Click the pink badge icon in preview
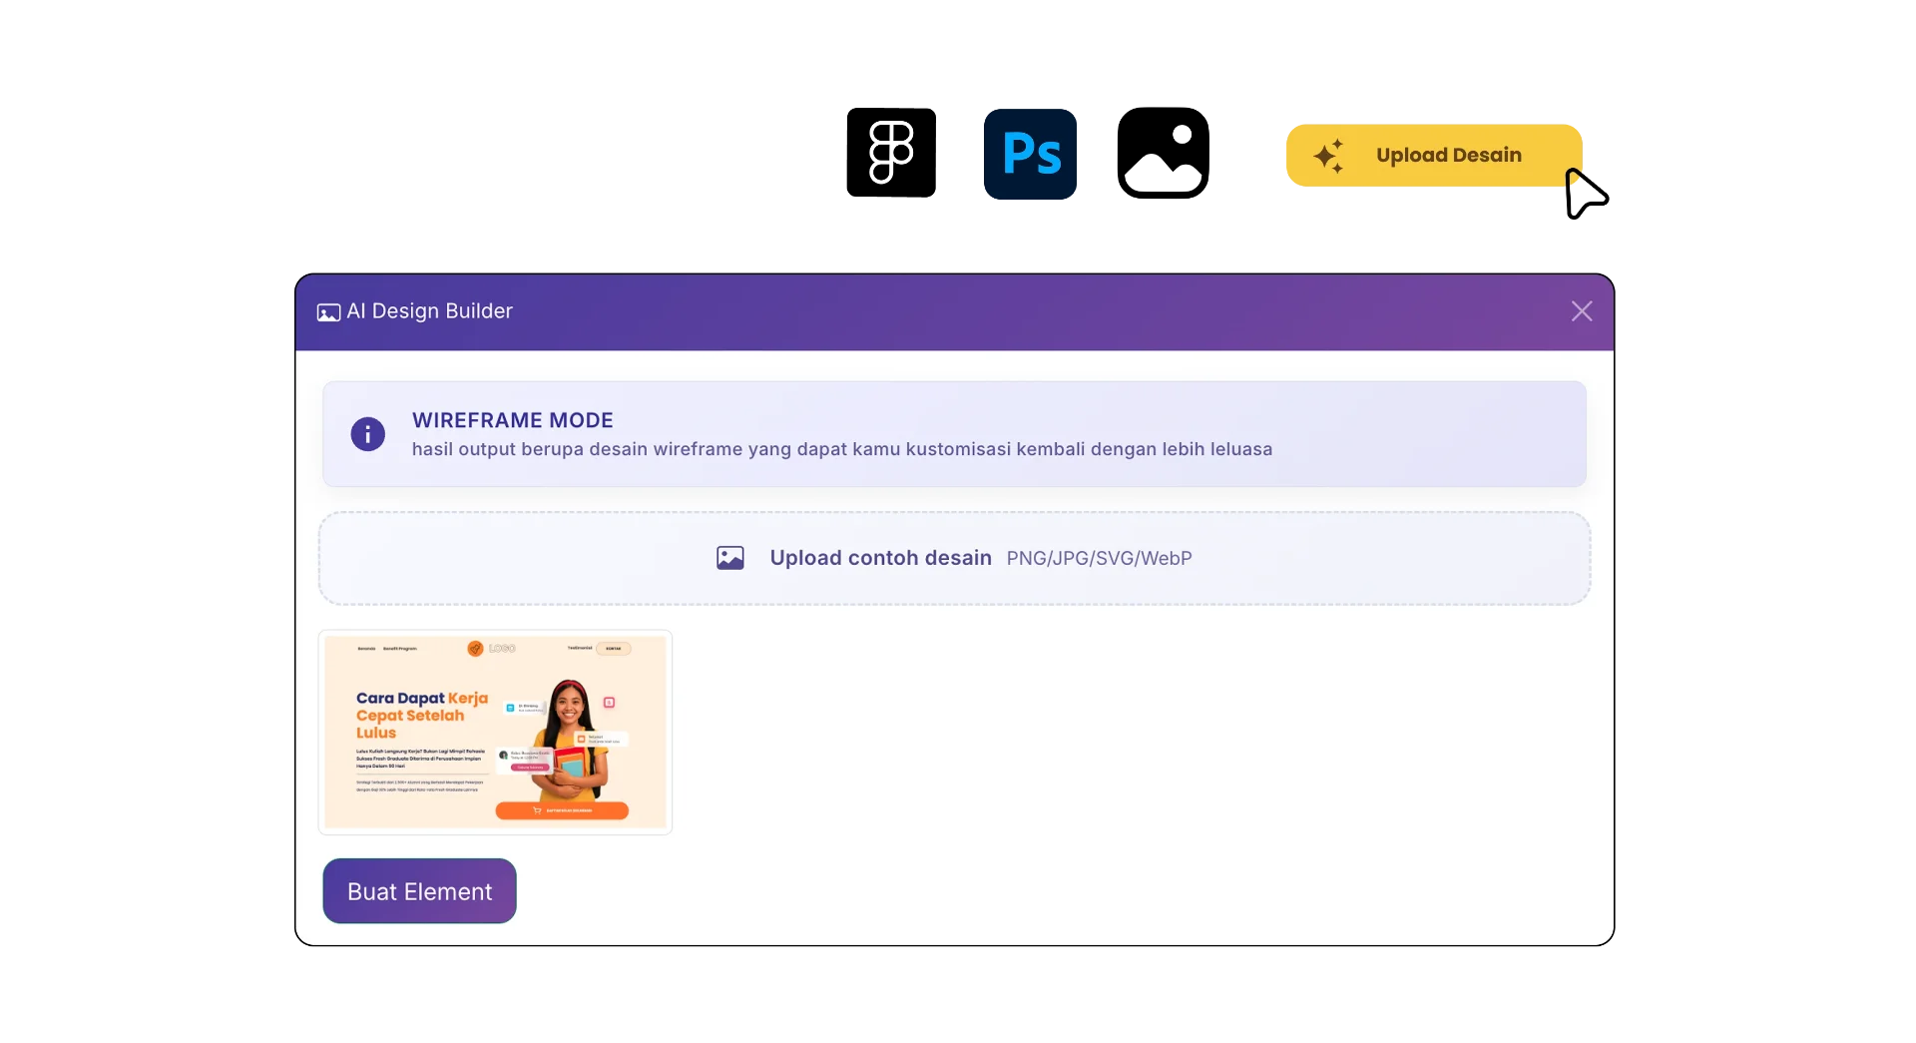The height and width of the screenshot is (1043, 1916). (x=609, y=703)
